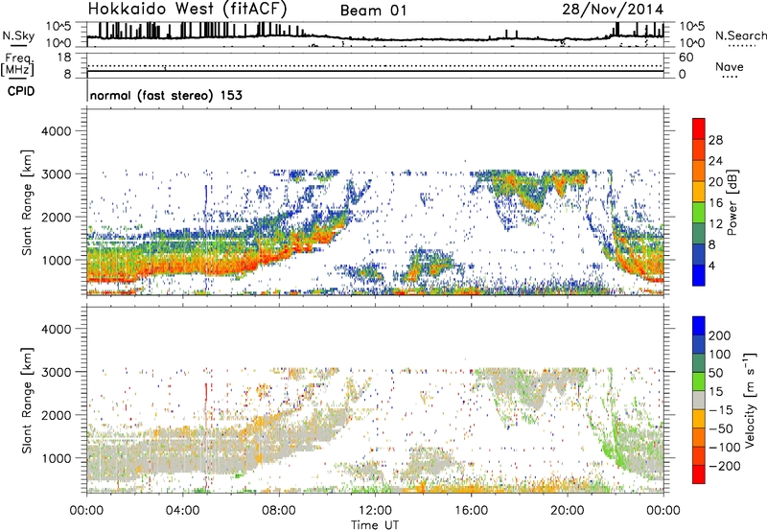Click "4000" tick label in power panel
Image resolution: width=767 pixels, height=531 pixels.
tap(57, 131)
